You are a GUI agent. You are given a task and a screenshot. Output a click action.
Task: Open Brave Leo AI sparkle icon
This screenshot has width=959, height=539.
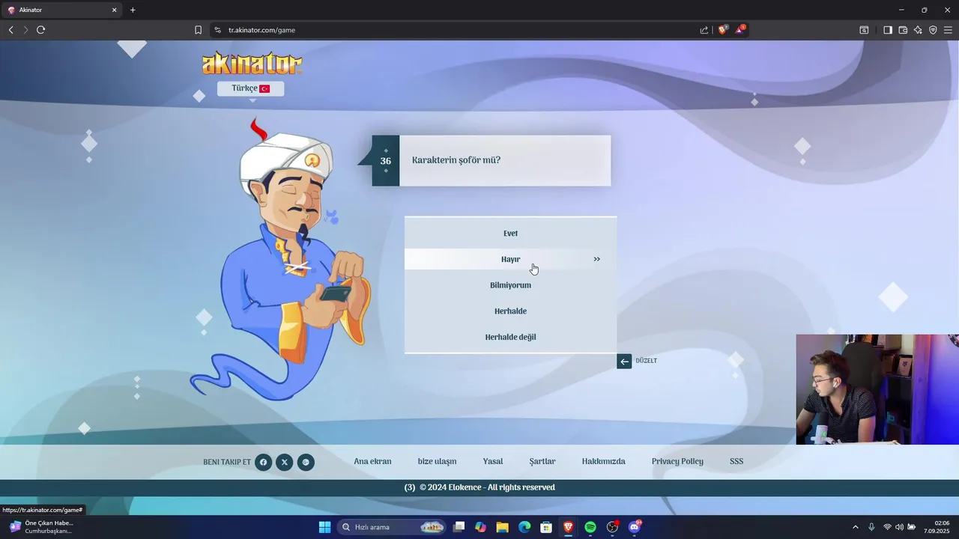pos(918,30)
